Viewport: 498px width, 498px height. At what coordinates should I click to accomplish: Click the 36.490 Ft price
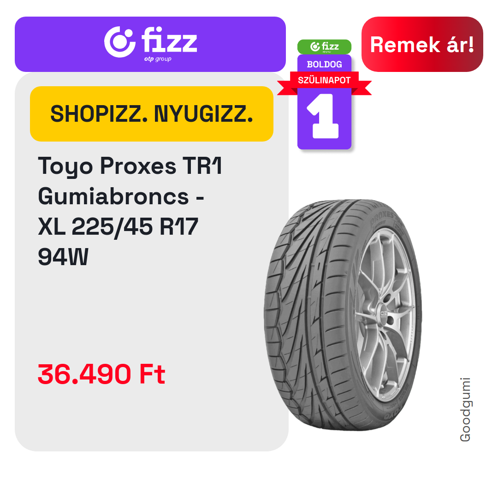[x=101, y=374]
